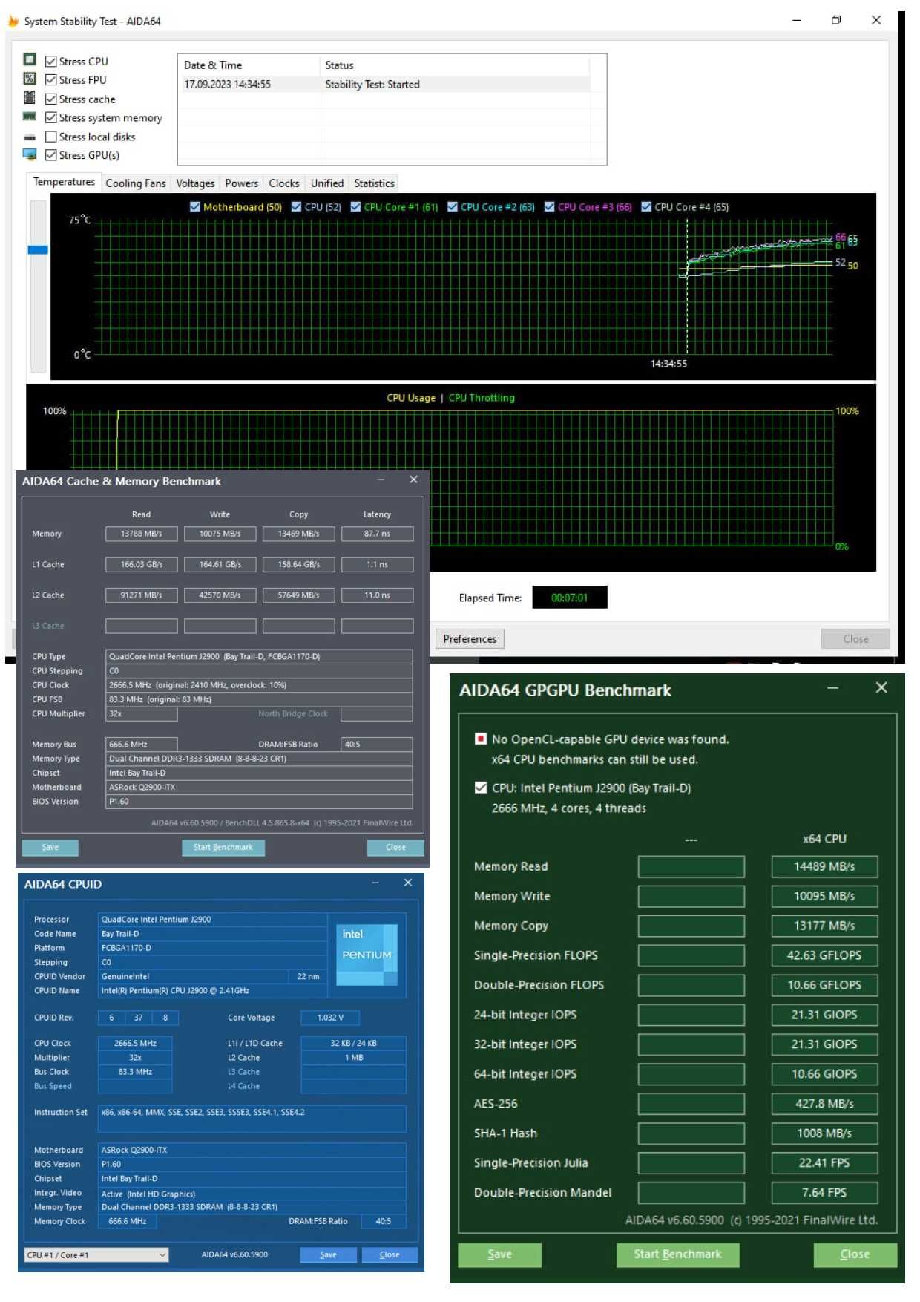
Task: Open the Voltages tab
Action: pos(195,183)
